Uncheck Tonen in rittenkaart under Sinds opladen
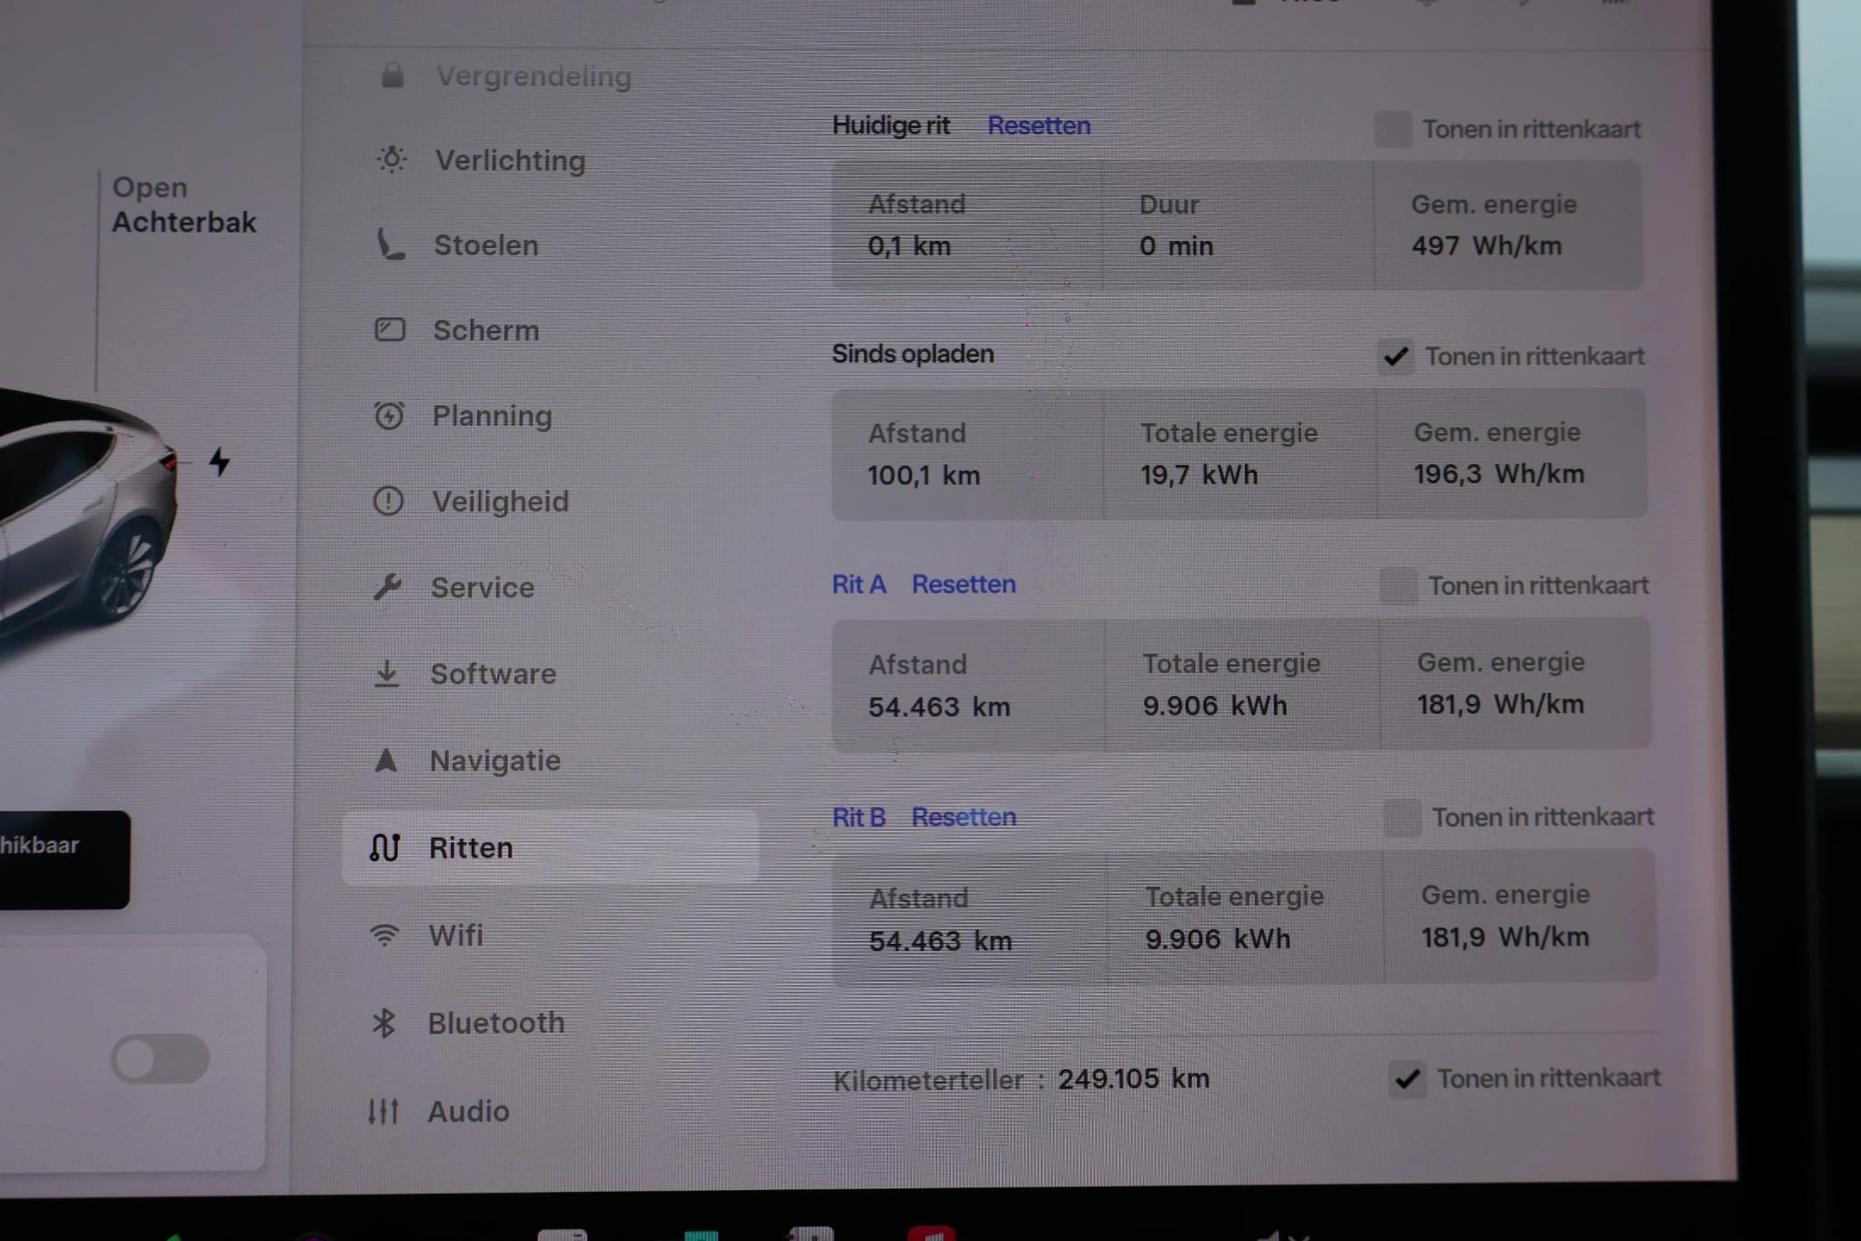 (1397, 357)
